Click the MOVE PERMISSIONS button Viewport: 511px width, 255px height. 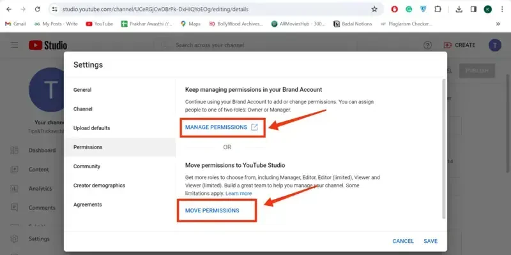click(x=212, y=211)
